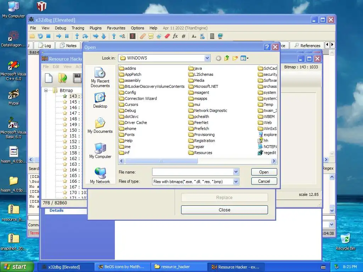Viewport: 363px width, 272px height.
Task: Open the x32dbg command dropdown at bottom right
Action: 331,225
